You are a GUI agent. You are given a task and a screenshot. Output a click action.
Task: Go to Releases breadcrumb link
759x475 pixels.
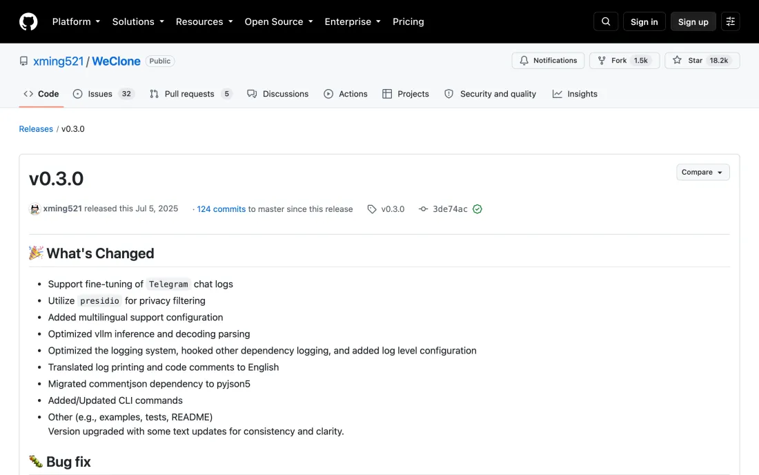point(36,129)
